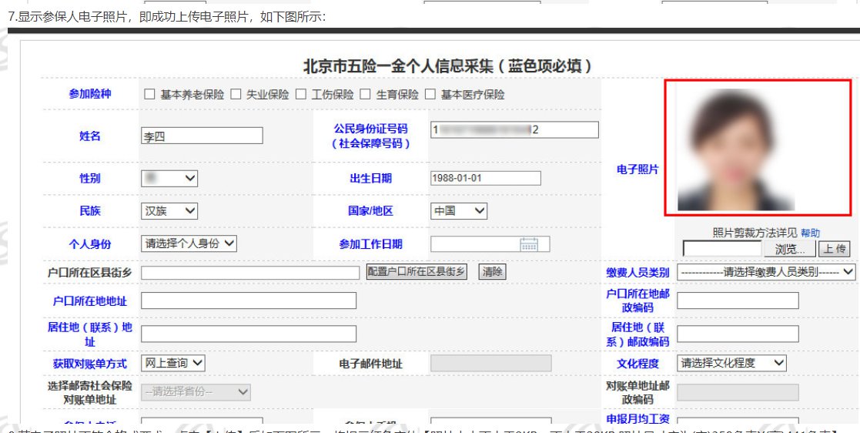This screenshot has width=860, height=433.
Task: Expand the 性别 dropdown
Action: click(170, 179)
